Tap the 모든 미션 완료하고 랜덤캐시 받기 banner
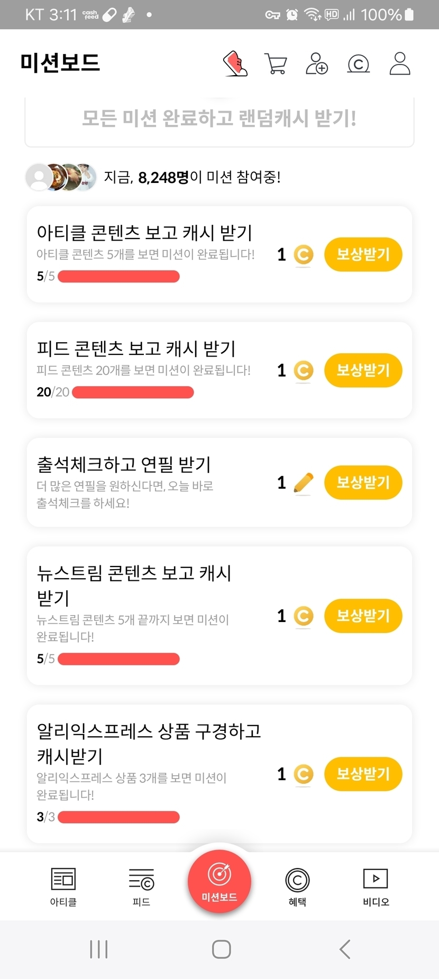This screenshot has width=439, height=979. tap(219, 118)
